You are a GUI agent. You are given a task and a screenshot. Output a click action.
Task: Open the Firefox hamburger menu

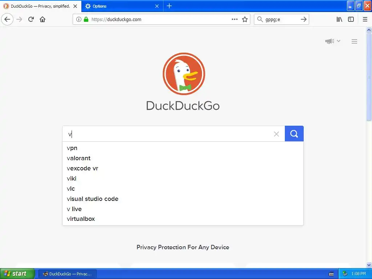coord(365,19)
